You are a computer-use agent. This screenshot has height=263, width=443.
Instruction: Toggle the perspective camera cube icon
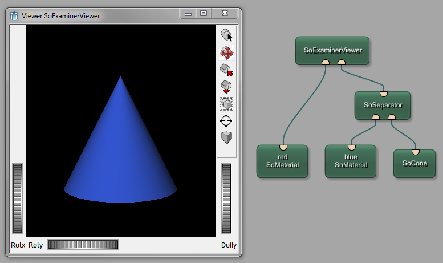(226, 137)
